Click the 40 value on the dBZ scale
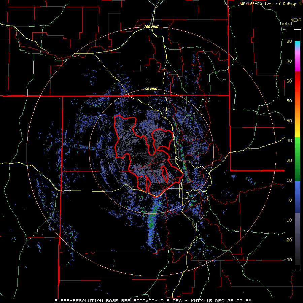The height and width of the screenshot is (303, 303). [289, 121]
